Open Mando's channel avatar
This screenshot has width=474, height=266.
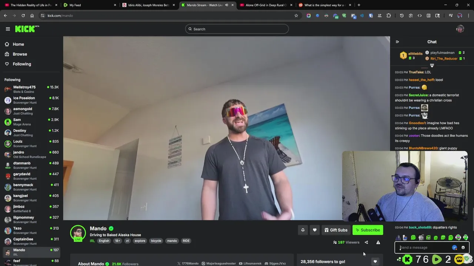click(78, 233)
